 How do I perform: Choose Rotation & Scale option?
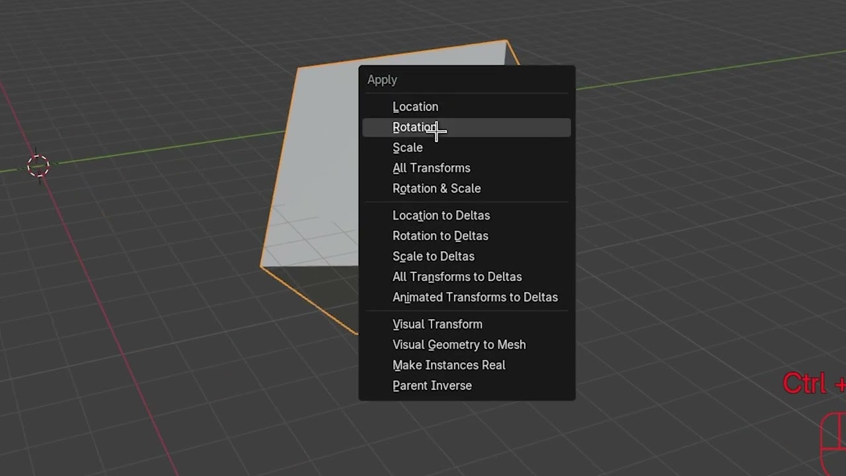pyautogui.click(x=466, y=188)
